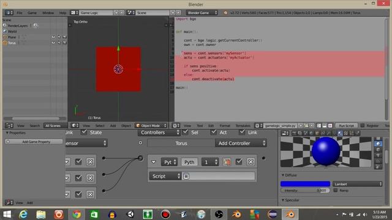The image size is (392, 220).
Task: Open the Texture properties tab icon
Action: (x=345, y=133)
